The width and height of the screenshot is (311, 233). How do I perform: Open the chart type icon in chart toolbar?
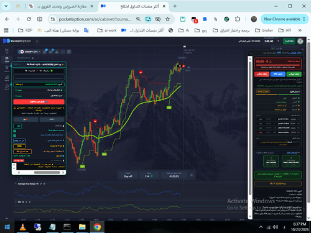(45, 52)
